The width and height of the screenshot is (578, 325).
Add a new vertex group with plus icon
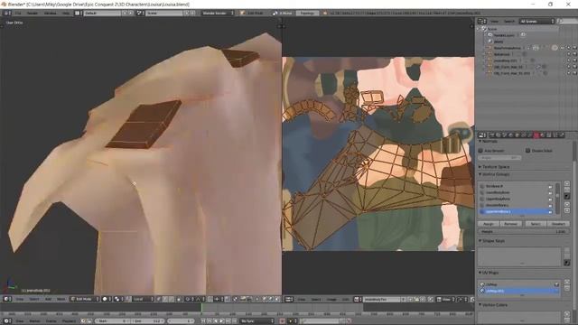point(566,183)
